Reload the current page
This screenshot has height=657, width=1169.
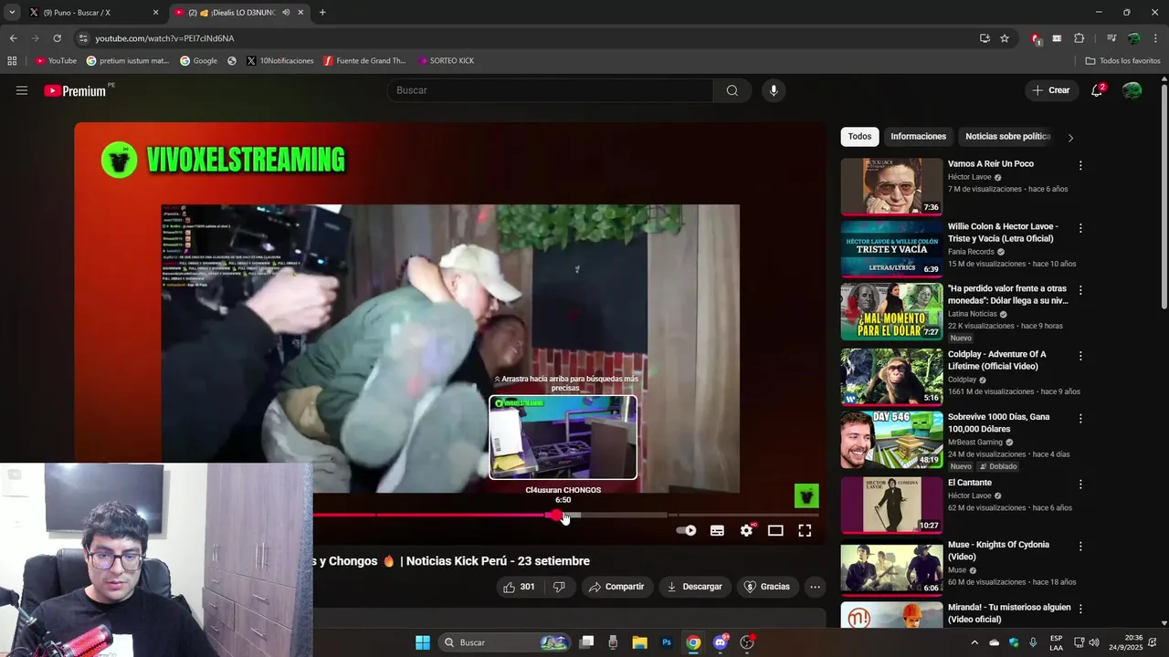point(57,38)
